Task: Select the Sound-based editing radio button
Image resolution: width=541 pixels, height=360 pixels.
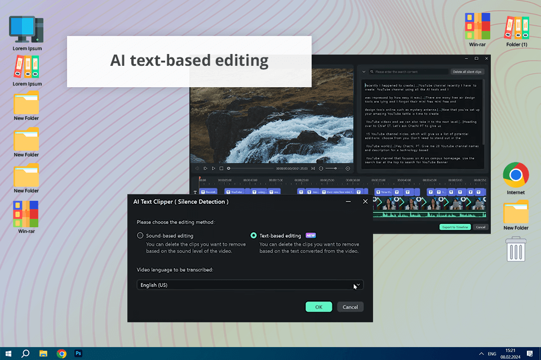Action: tap(140, 236)
